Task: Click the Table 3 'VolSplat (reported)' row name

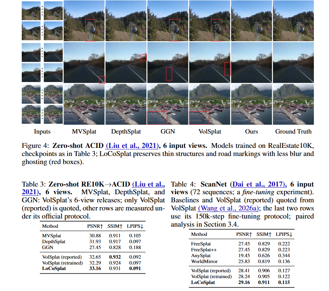Action: 62,257
